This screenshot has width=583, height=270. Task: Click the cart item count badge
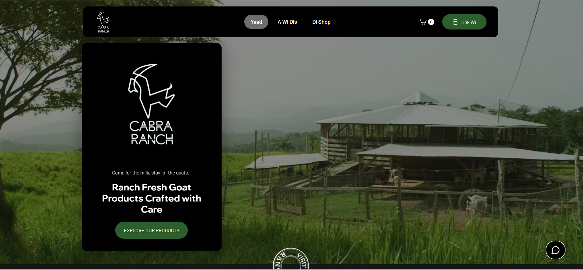pos(431,22)
